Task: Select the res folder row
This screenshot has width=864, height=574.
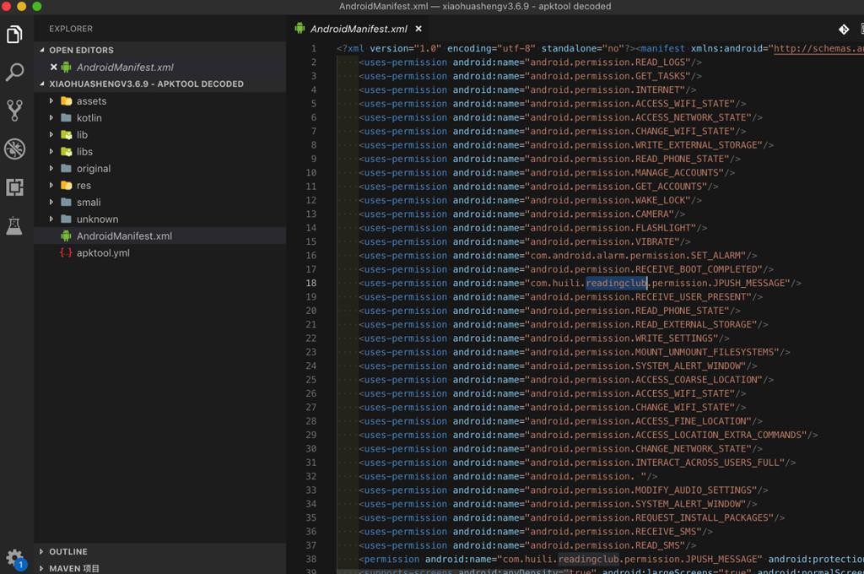Action: 159,185
